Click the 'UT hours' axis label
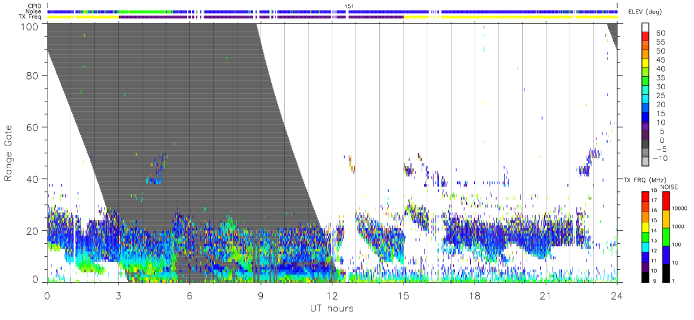 point(332,309)
